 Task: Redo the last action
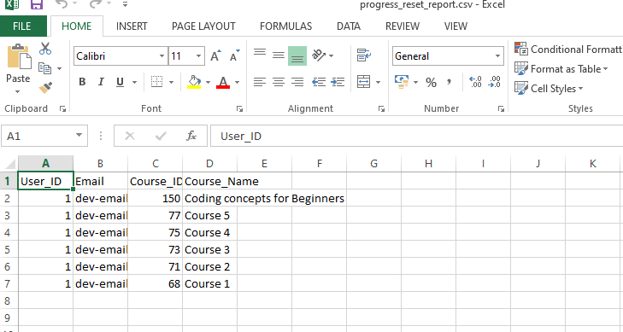point(96,4)
